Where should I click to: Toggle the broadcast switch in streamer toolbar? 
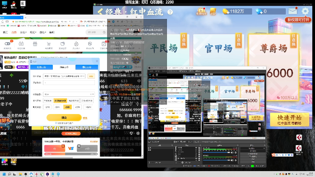[x=7, y=44]
